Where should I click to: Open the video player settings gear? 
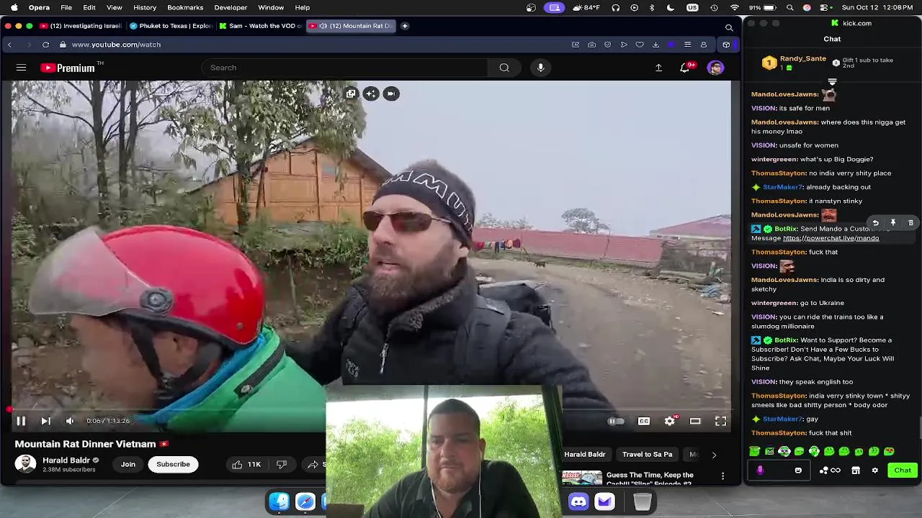(x=670, y=421)
